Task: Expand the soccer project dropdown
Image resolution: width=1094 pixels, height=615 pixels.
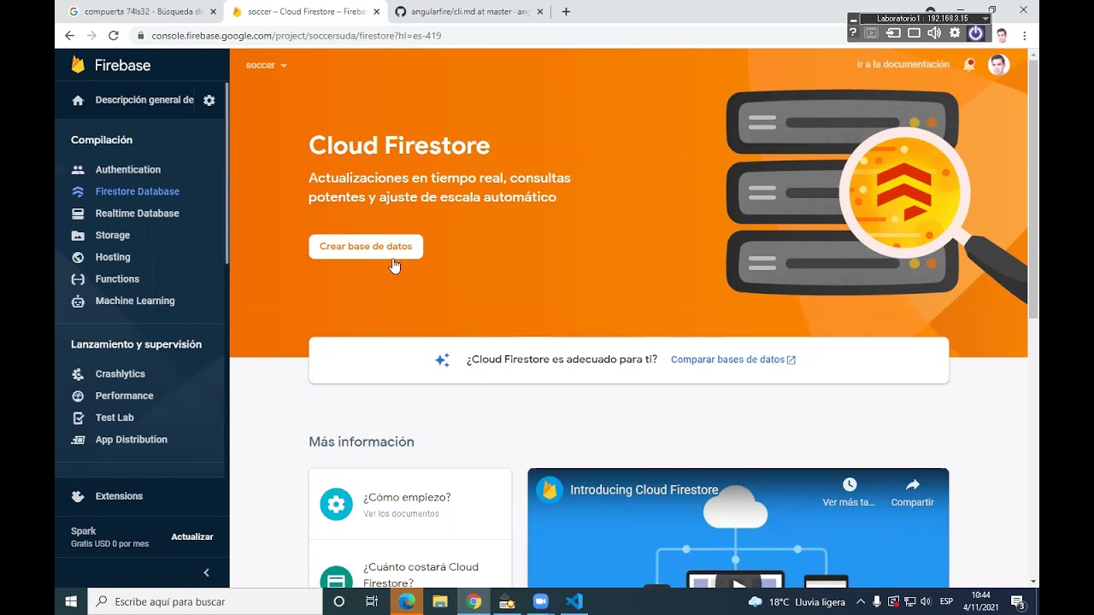Action: pos(266,65)
